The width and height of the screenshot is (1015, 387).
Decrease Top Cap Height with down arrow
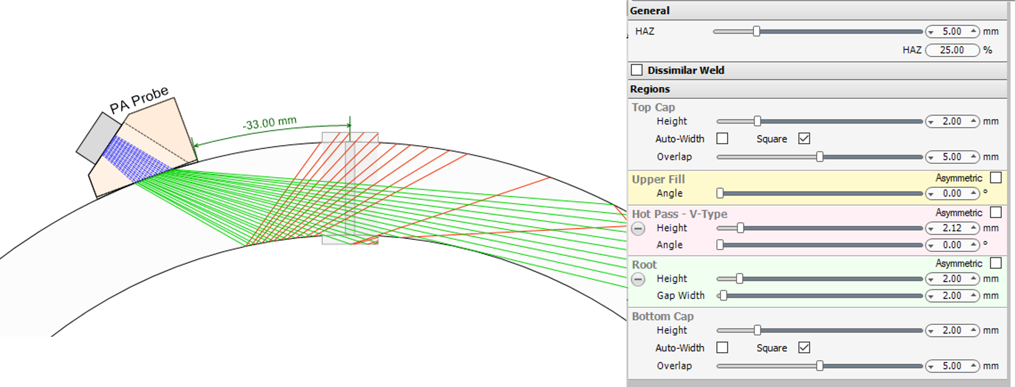pyautogui.click(x=931, y=122)
